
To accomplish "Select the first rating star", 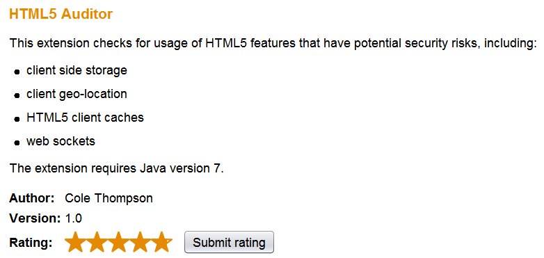I will click(x=75, y=242).
